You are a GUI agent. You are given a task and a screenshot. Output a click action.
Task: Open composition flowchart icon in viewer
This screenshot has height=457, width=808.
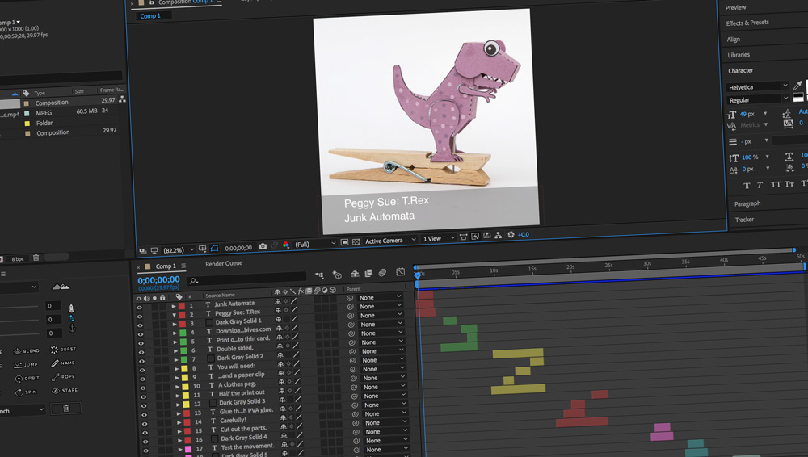499,235
